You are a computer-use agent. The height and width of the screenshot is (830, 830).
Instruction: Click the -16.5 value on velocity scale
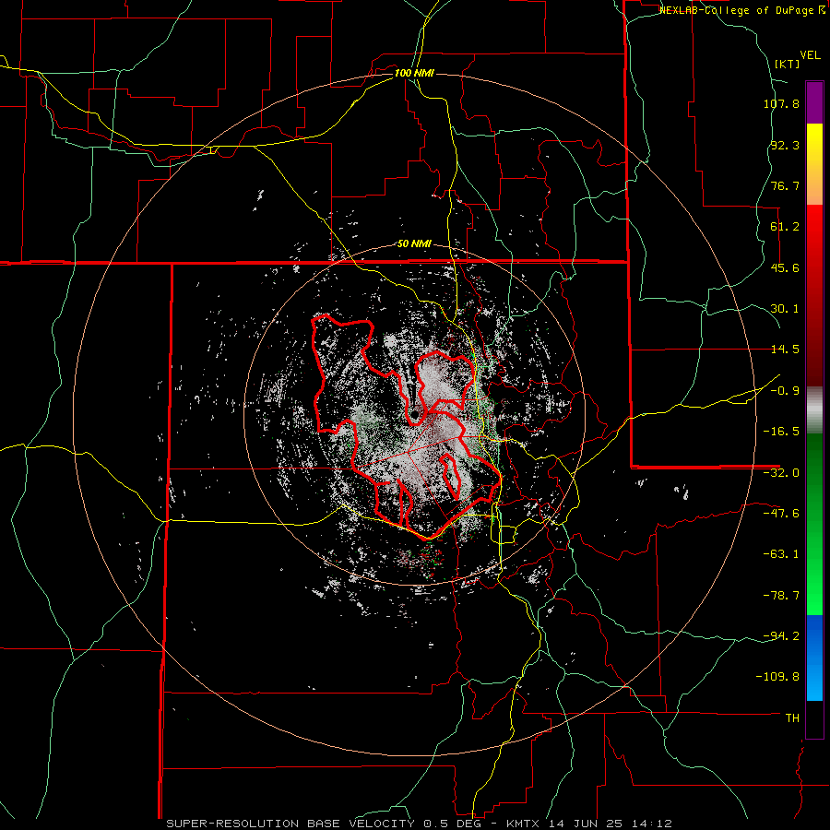(781, 432)
